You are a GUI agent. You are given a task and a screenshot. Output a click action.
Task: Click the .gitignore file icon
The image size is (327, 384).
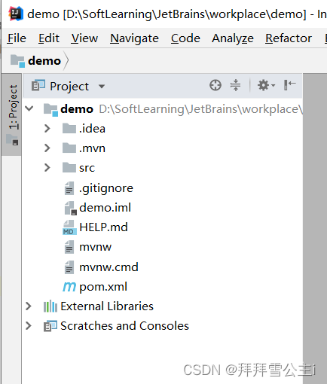(69, 188)
